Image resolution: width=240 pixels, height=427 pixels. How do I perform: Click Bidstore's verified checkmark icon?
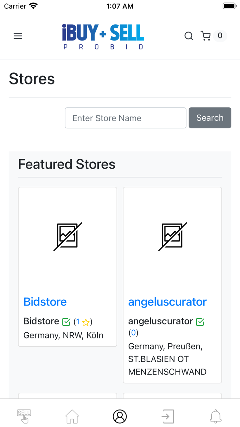point(66,322)
